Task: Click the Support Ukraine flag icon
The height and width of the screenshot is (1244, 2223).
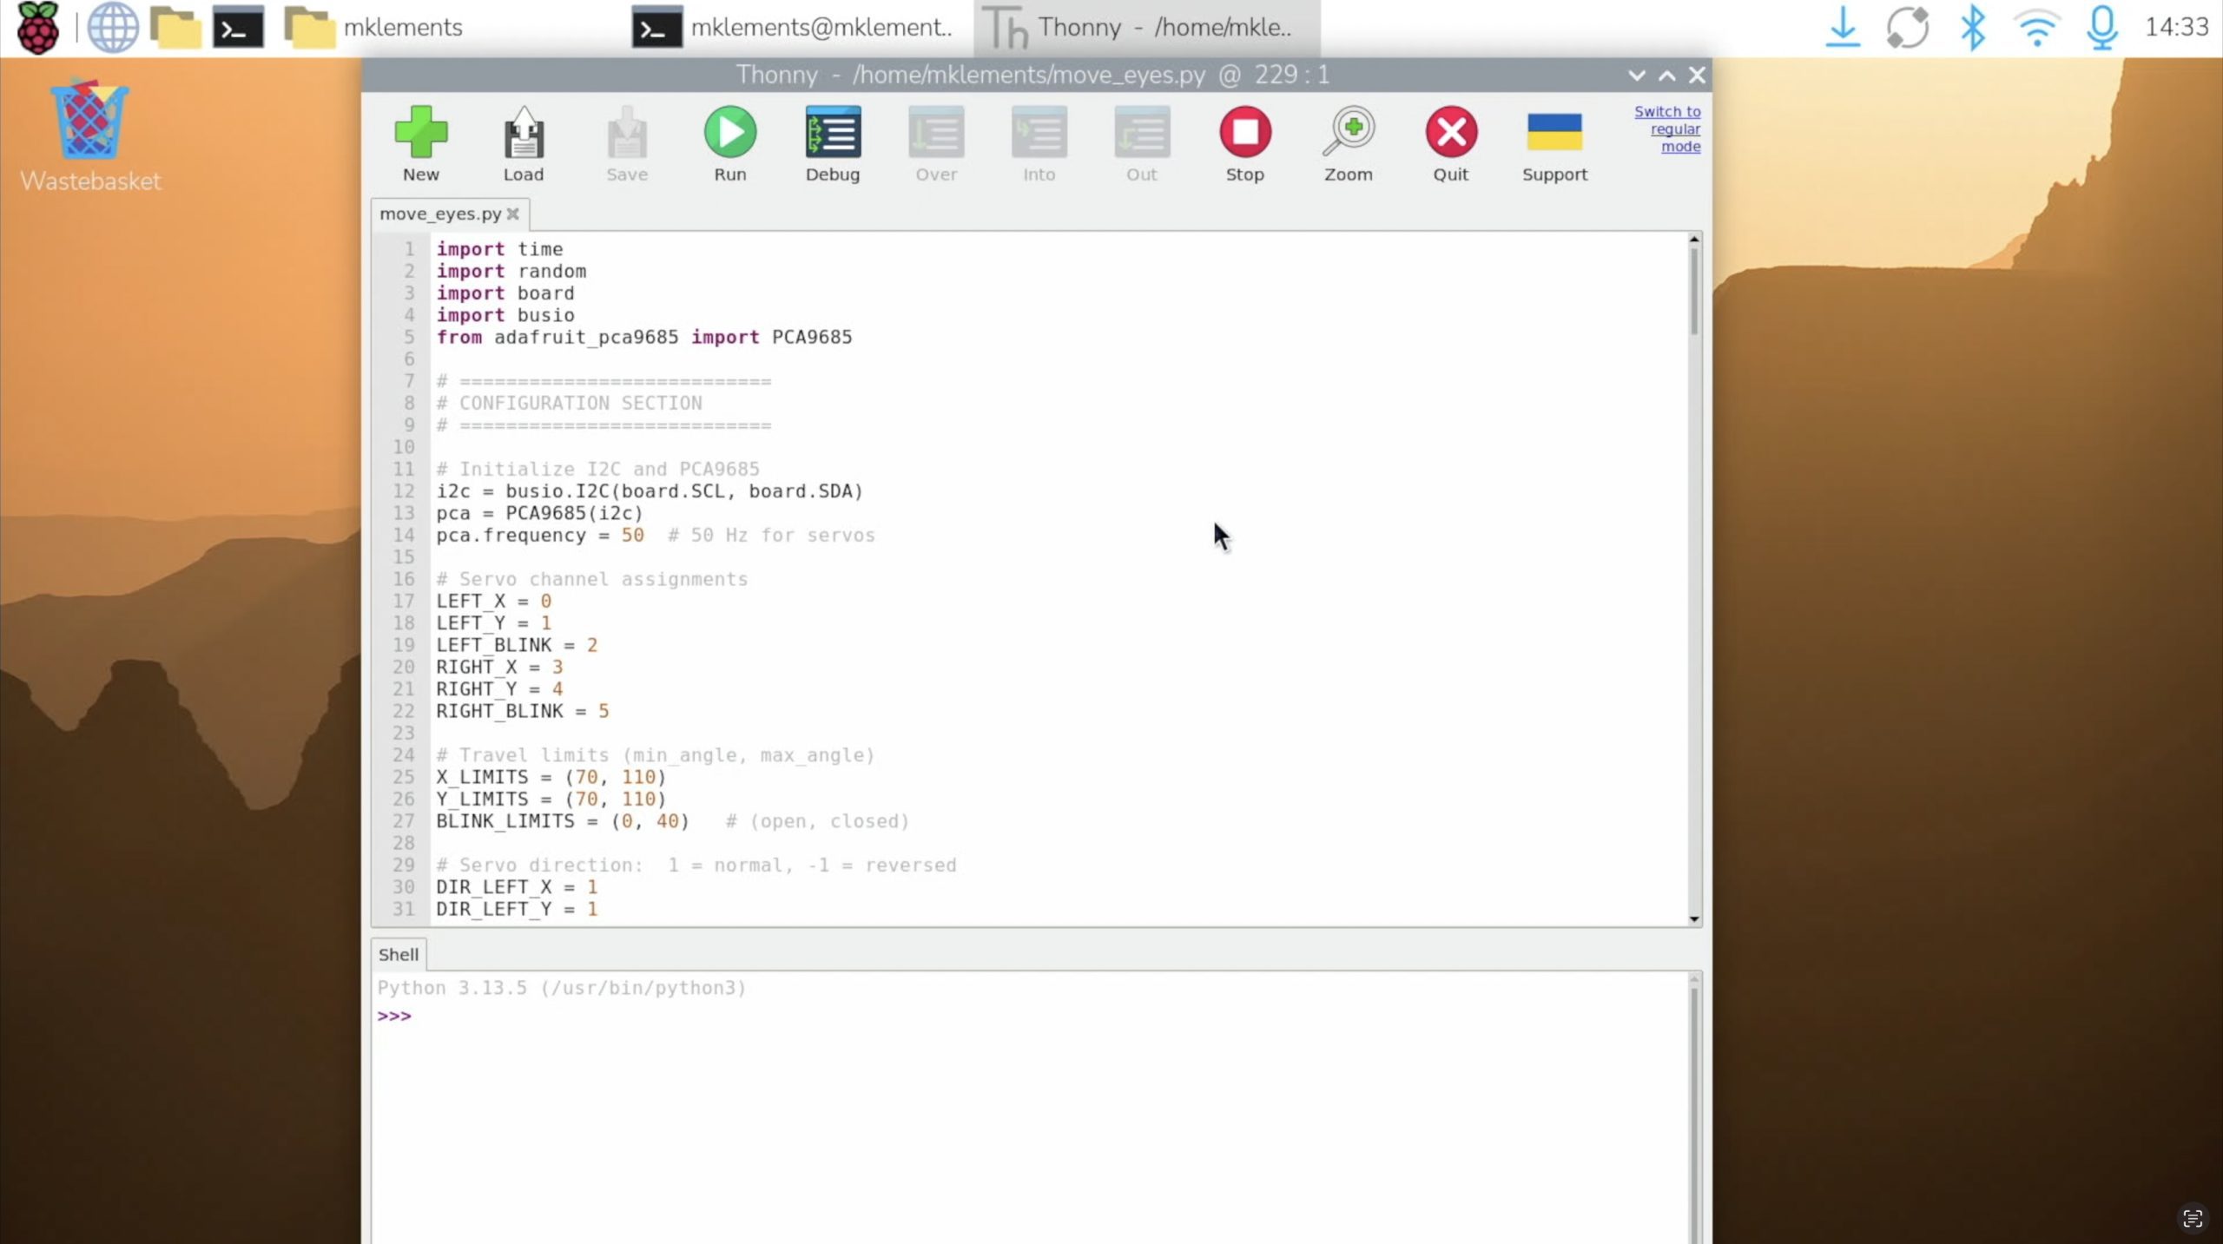Action: [1553, 133]
